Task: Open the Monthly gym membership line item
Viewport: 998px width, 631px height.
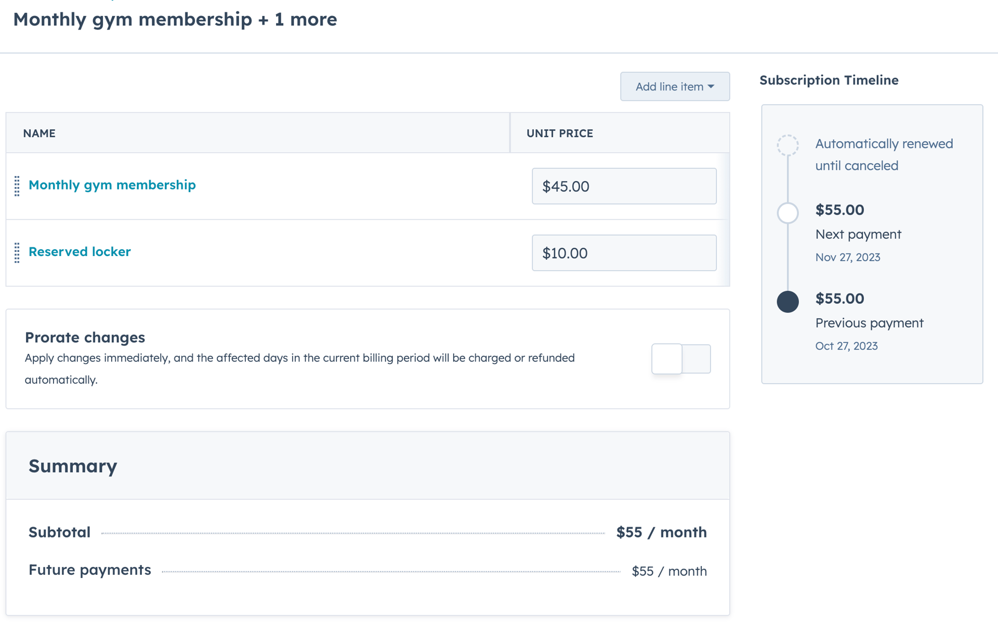Action: tap(112, 185)
